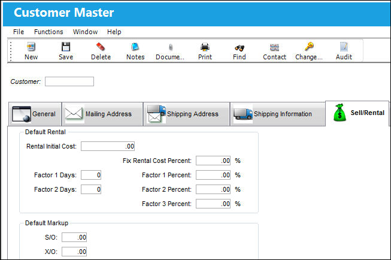Click the Factor 1 Percent field
This screenshot has width=391, height=260.
[213, 175]
